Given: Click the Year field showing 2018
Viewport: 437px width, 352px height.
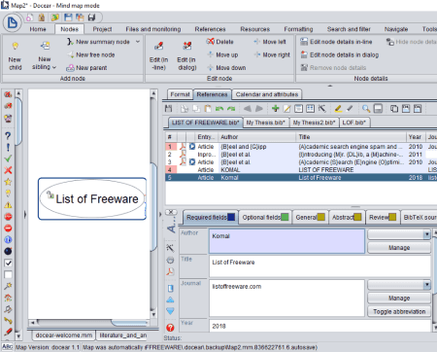Looking at the screenshot, I should [x=319, y=326].
